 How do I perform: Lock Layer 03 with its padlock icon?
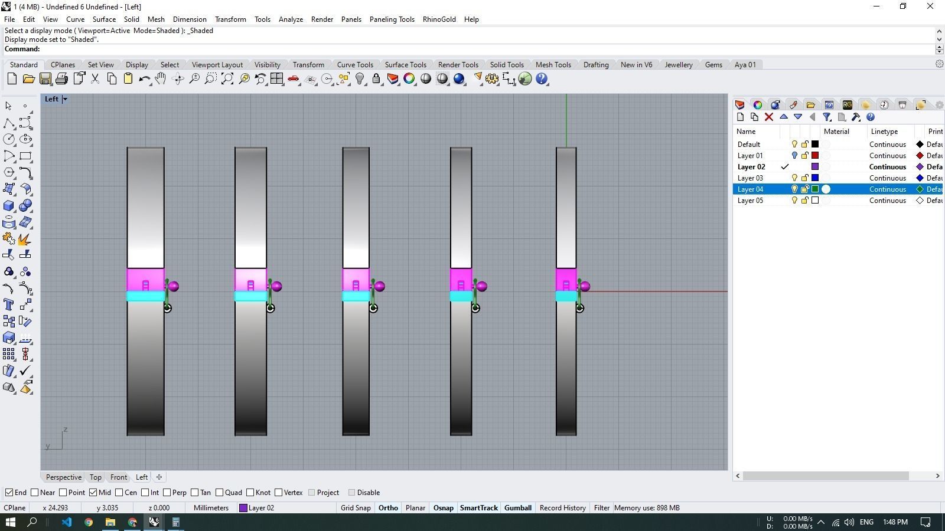[804, 178]
